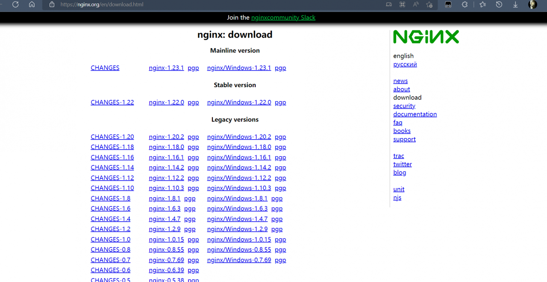The height and width of the screenshot is (282, 547).
Task: Download nginx/Windows-1.20.2
Action: pos(239,137)
